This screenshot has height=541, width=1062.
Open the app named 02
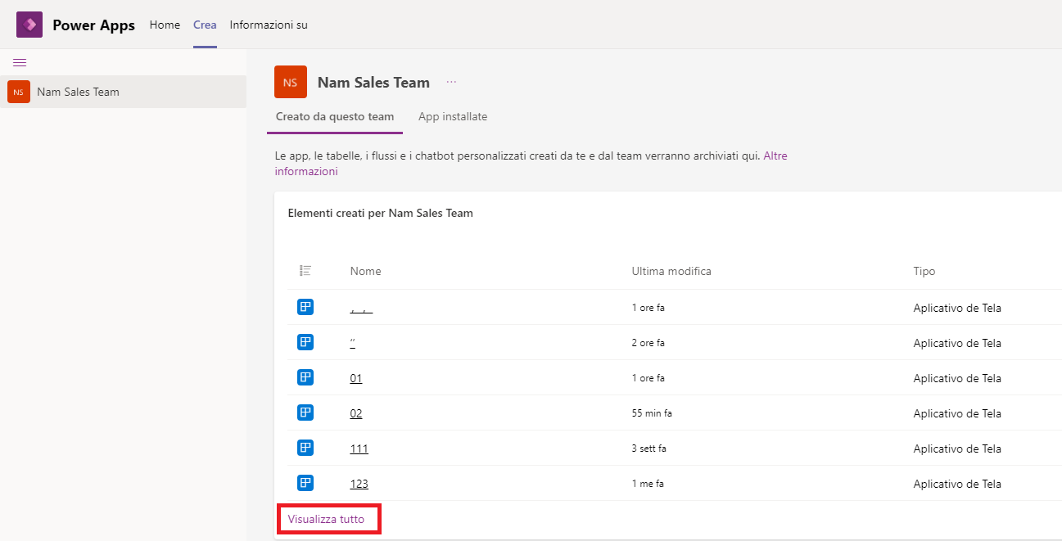pos(355,413)
